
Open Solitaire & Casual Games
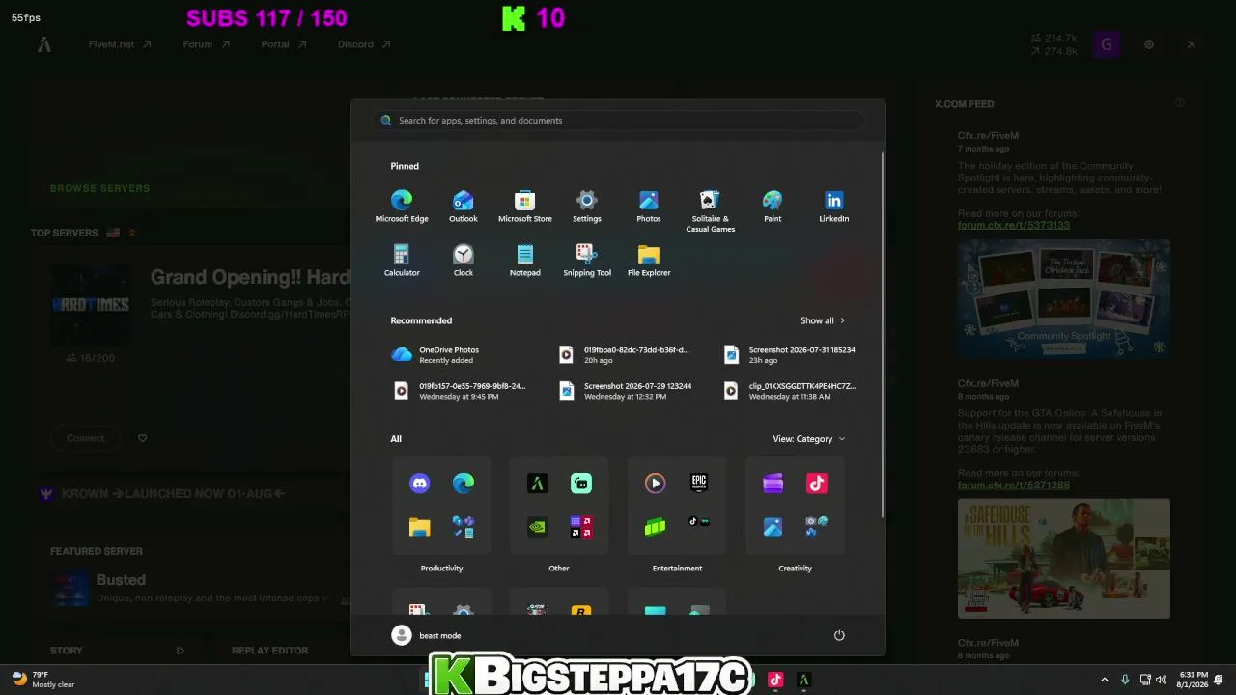tap(711, 211)
